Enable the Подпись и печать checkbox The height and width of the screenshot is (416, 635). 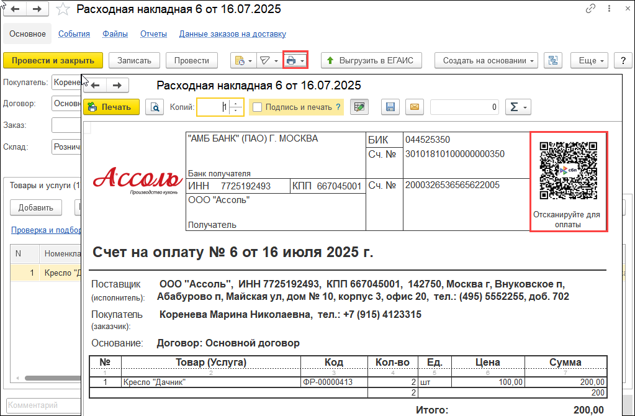[257, 107]
